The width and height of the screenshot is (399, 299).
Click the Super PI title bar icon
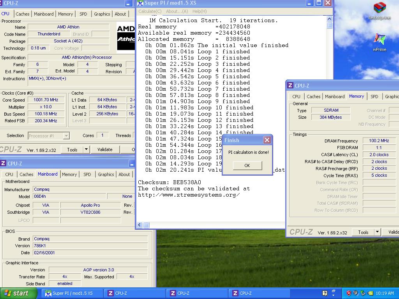click(140, 3)
